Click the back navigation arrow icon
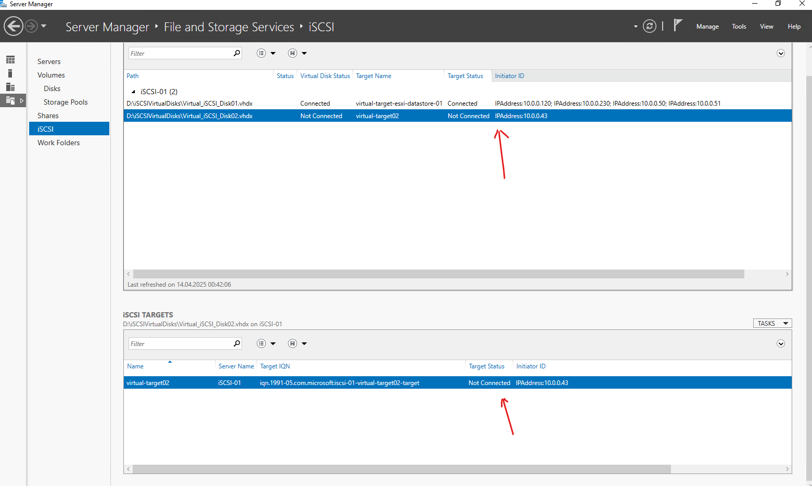Screen dimensions: 812x486 tap(14, 26)
